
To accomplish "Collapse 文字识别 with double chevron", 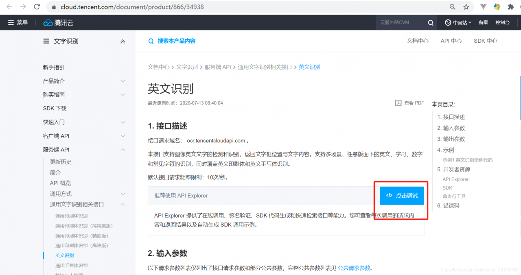I will click(x=123, y=41).
